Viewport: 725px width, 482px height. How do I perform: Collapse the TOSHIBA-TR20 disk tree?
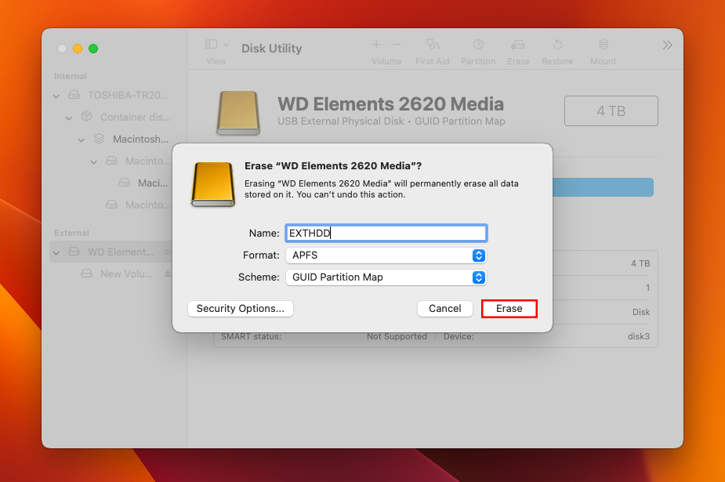pos(56,96)
